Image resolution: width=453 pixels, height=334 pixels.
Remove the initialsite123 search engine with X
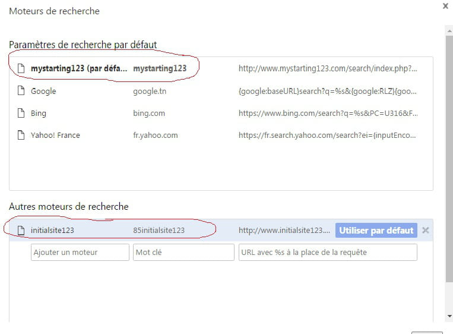[x=425, y=230]
